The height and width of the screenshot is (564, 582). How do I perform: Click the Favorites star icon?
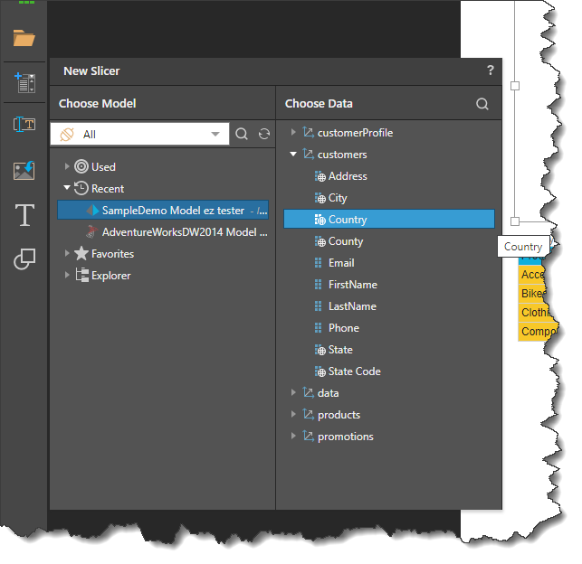[x=81, y=253]
